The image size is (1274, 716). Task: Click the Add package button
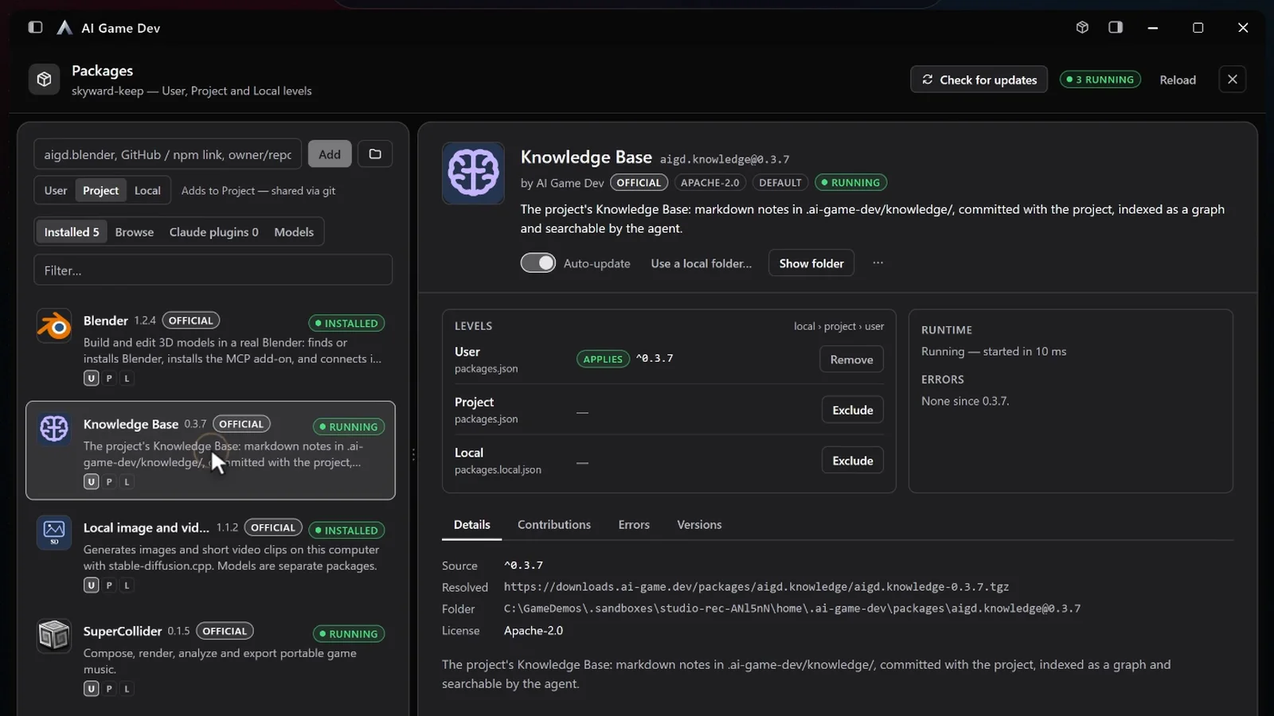pos(330,154)
